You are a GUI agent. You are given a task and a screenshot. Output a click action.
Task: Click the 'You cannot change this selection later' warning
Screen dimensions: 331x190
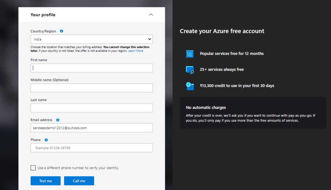pos(90,49)
